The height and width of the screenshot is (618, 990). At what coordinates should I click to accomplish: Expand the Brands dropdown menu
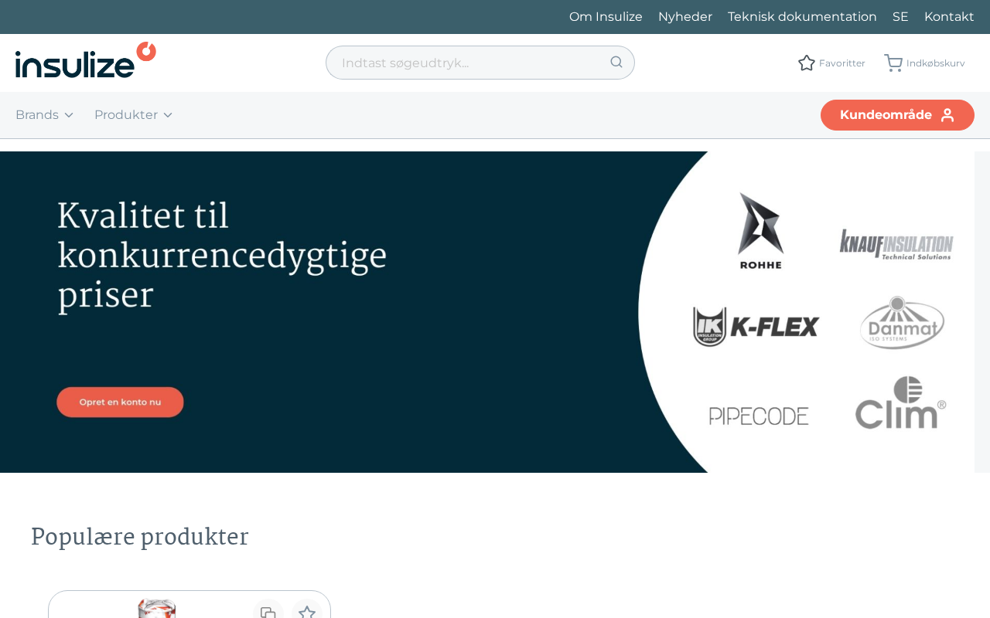(45, 115)
